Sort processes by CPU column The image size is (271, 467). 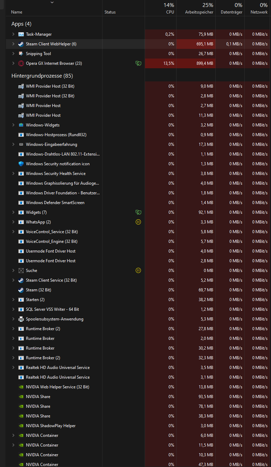(x=170, y=12)
